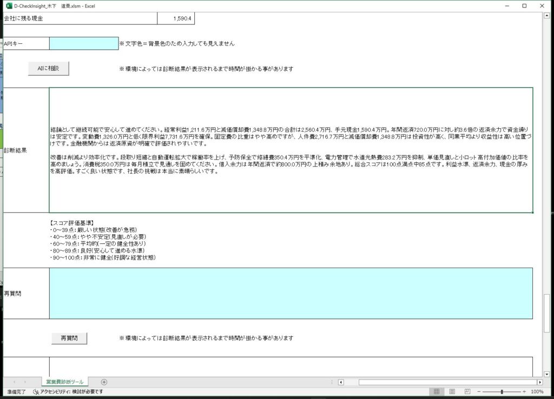This screenshot has height=399, width=554.
Task: Click the horizontal scrollbar left arrow
Action: [x=341, y=382]
